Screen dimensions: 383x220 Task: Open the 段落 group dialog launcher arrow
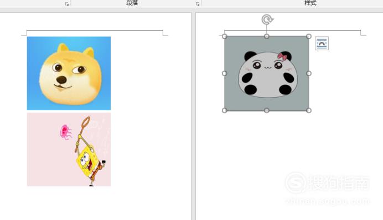pyautogui.click(x=198, y=4)
